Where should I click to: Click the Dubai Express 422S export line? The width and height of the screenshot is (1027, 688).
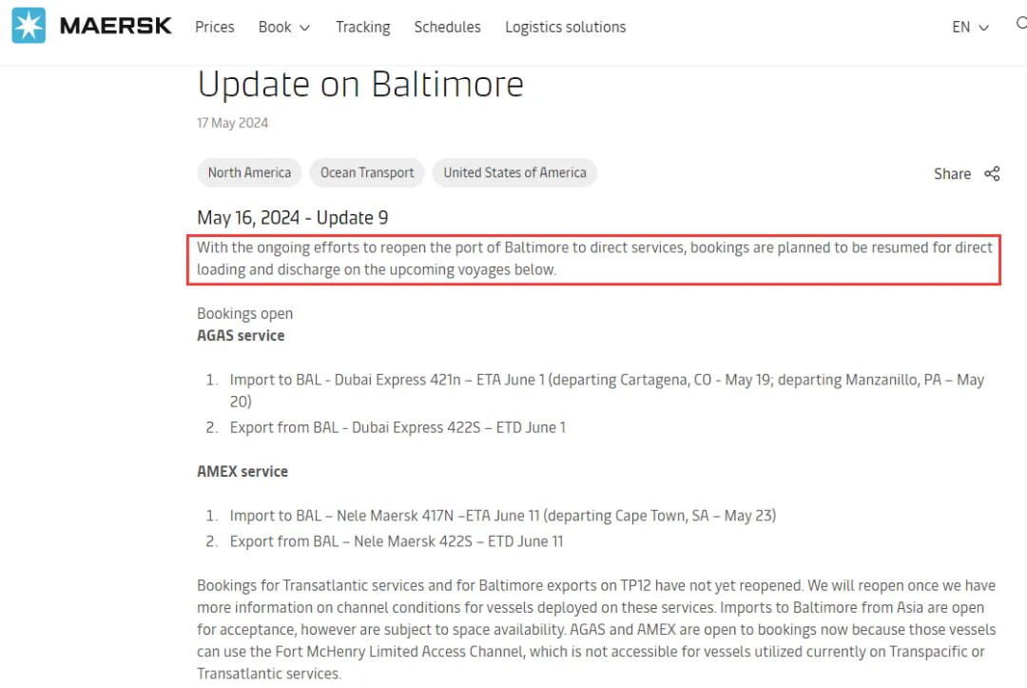click(x=397, y=428)
